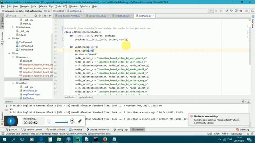This screenshot has height=143, width=255.
Task: Close the editRadio.py tab with its X
Action: pyautogui.click(x=153, y=16)
